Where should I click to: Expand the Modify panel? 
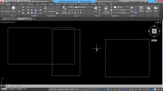click(35, 16)
